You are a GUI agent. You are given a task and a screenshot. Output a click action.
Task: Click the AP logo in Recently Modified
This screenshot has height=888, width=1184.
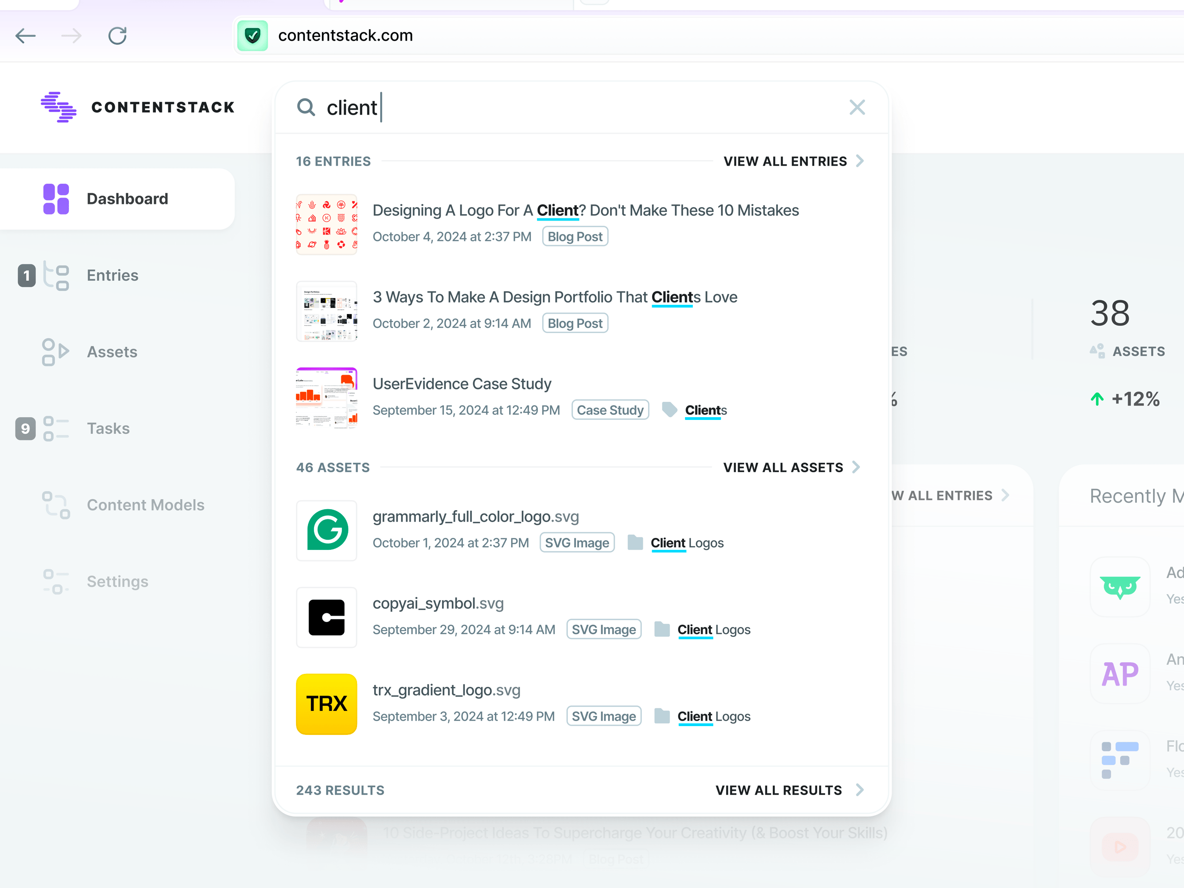[x=1120, y=673]
